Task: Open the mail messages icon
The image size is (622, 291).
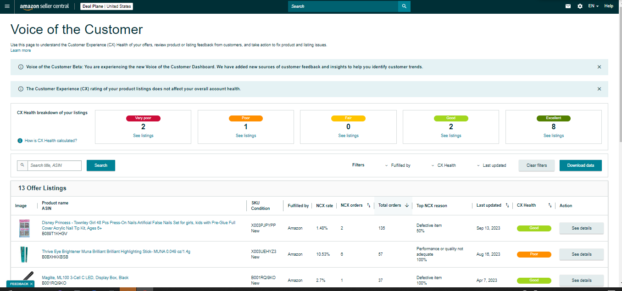Action: coord(568,6)
